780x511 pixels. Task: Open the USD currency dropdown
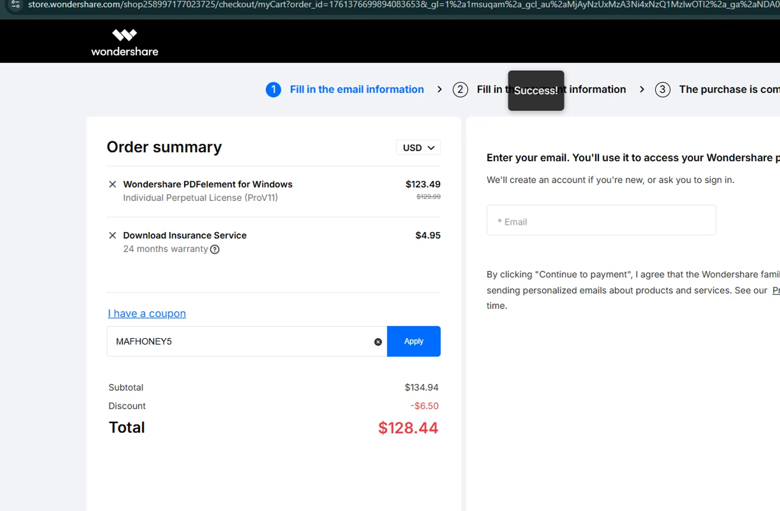pos(418,147)
